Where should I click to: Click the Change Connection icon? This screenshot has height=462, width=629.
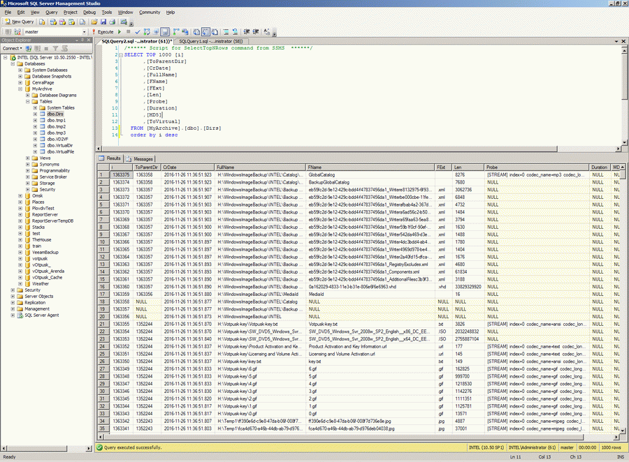[17, 31]
